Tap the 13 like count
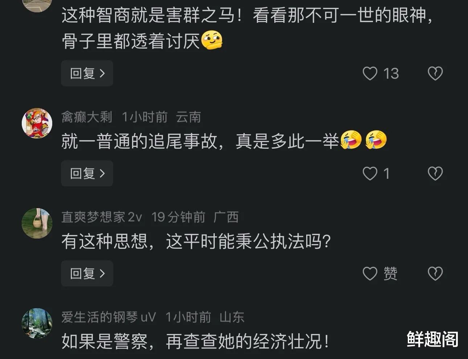468x359 pixels. click(x=391, y=74)
